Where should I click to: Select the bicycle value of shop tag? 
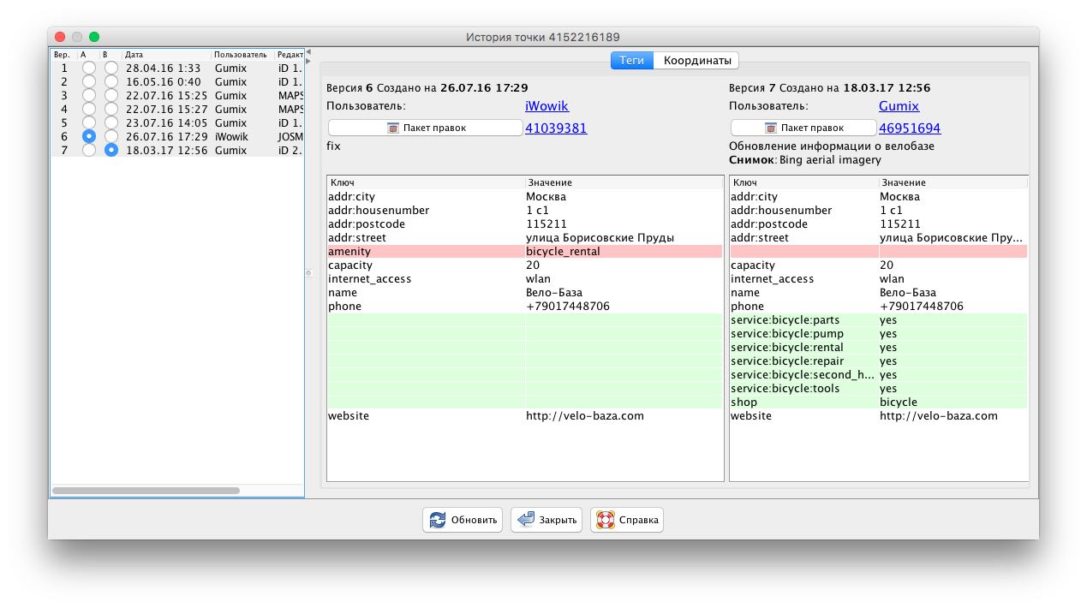[x=953, y=402]
